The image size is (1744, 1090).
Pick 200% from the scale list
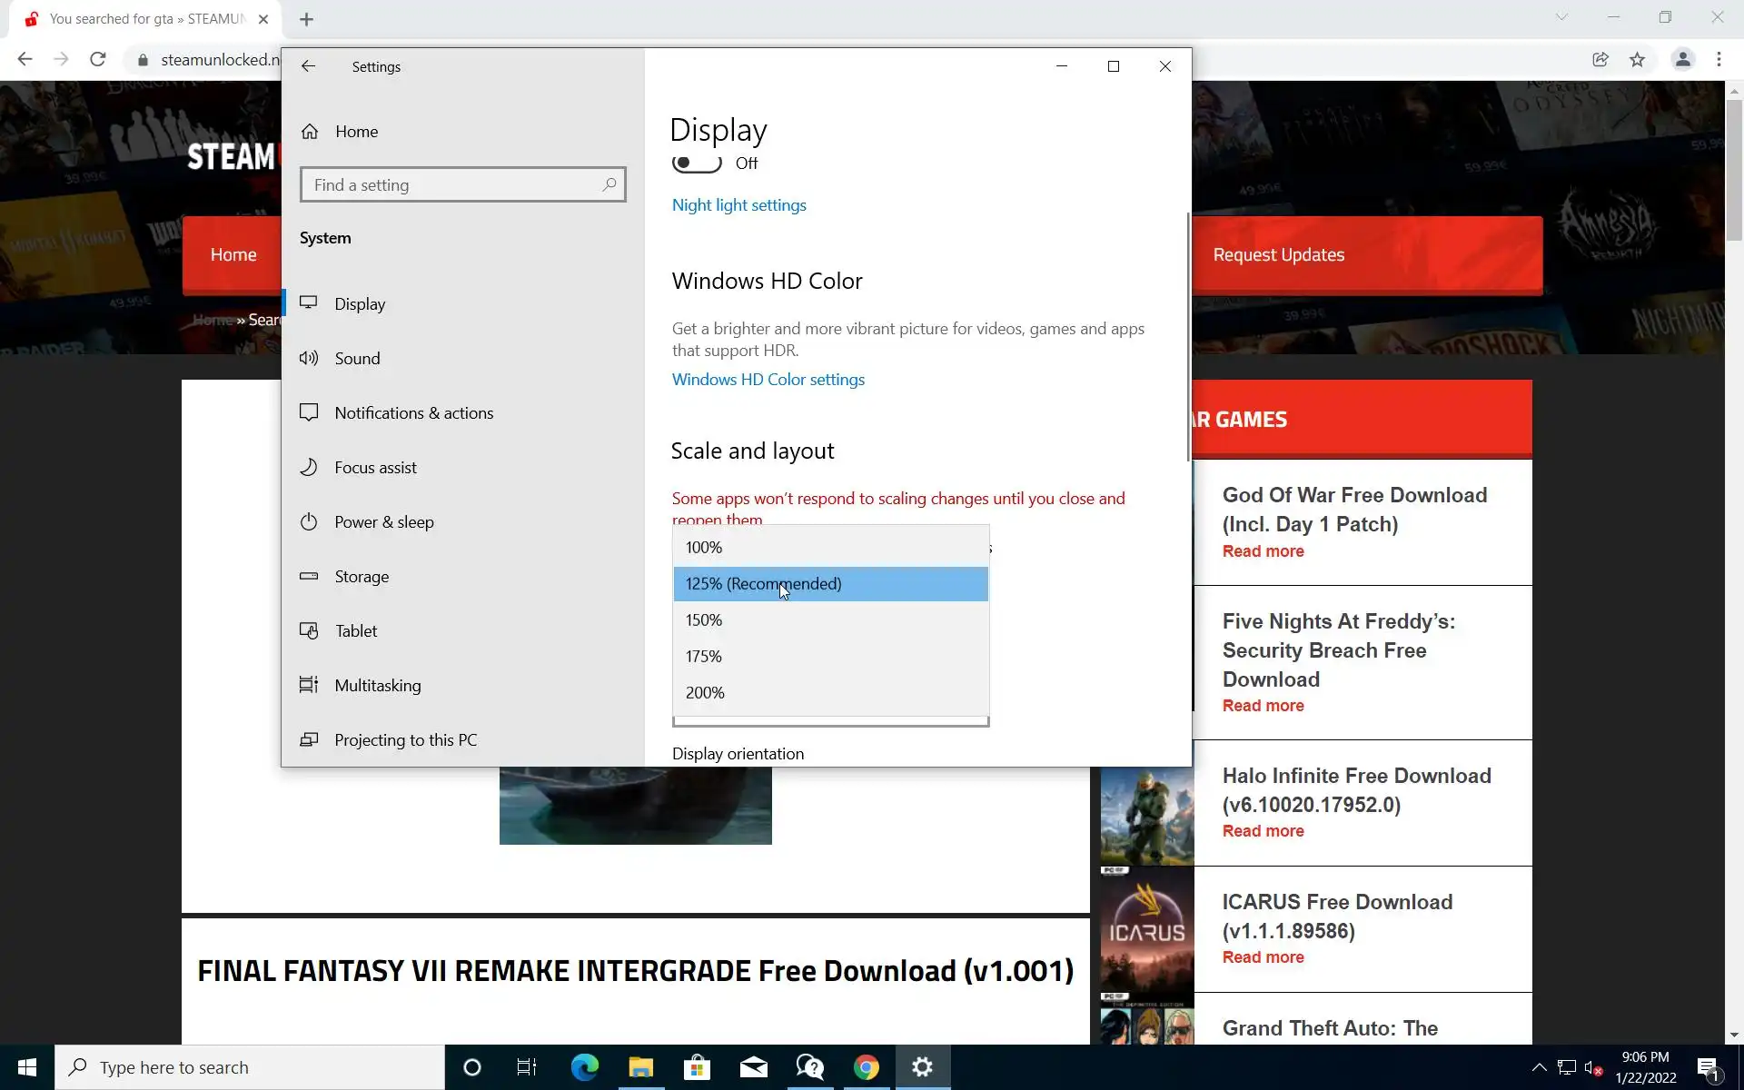705,693
